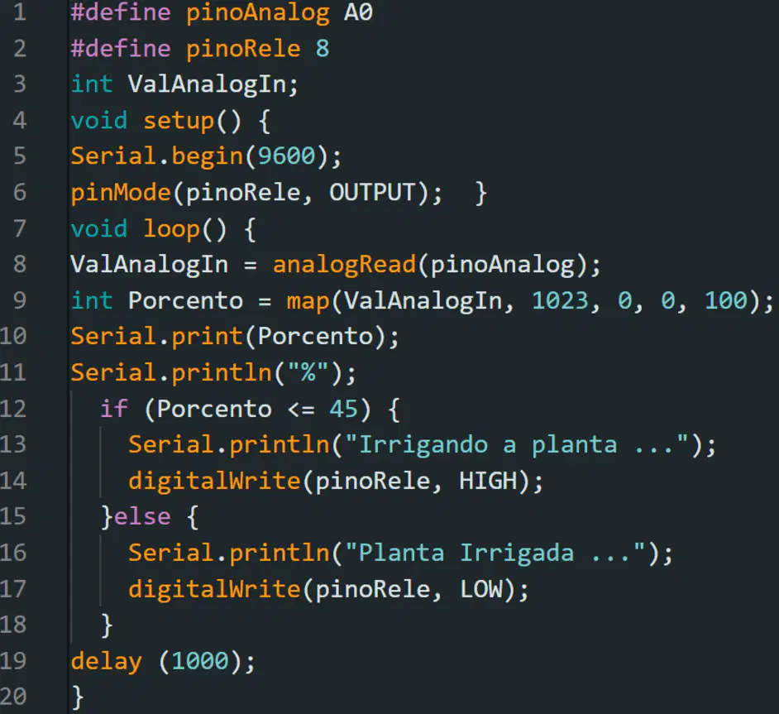Viewport: 779px width, 714px height.
Task: Click the HIGH keyword in digitalWrite
Action: (x=488, y=481)
